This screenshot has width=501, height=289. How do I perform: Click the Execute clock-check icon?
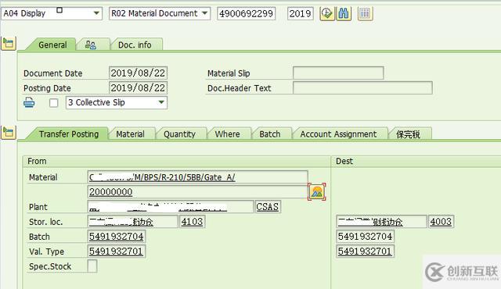point(327,14)
